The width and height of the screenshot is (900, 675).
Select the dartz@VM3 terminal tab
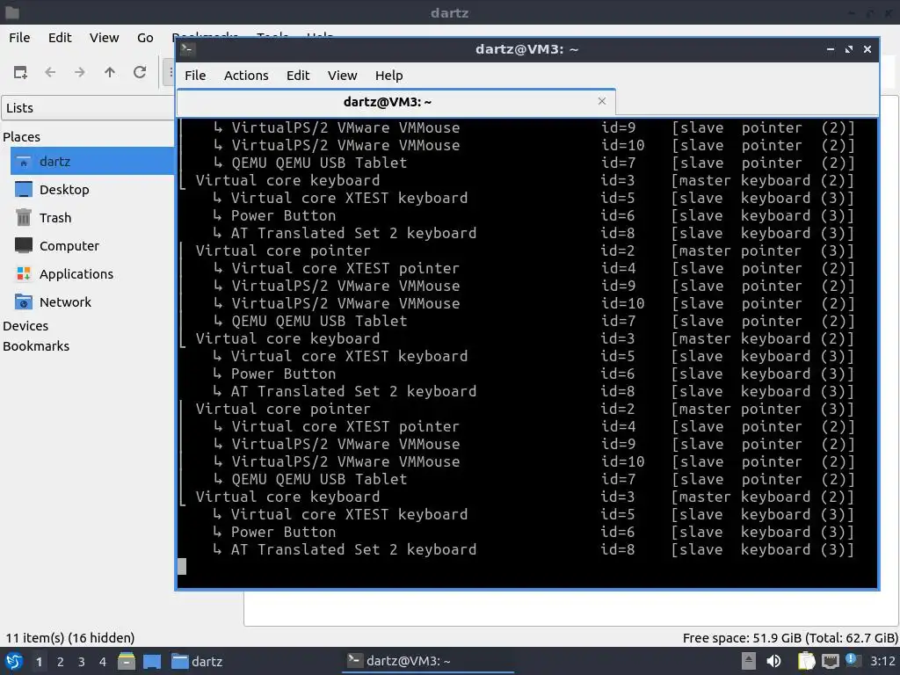(x=396, y=102)
